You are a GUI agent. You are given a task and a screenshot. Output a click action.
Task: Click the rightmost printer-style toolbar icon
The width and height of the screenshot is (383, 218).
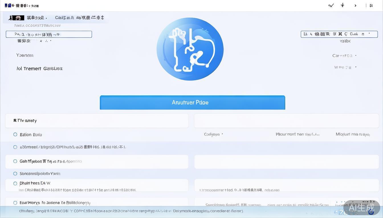tap(371, 5)
